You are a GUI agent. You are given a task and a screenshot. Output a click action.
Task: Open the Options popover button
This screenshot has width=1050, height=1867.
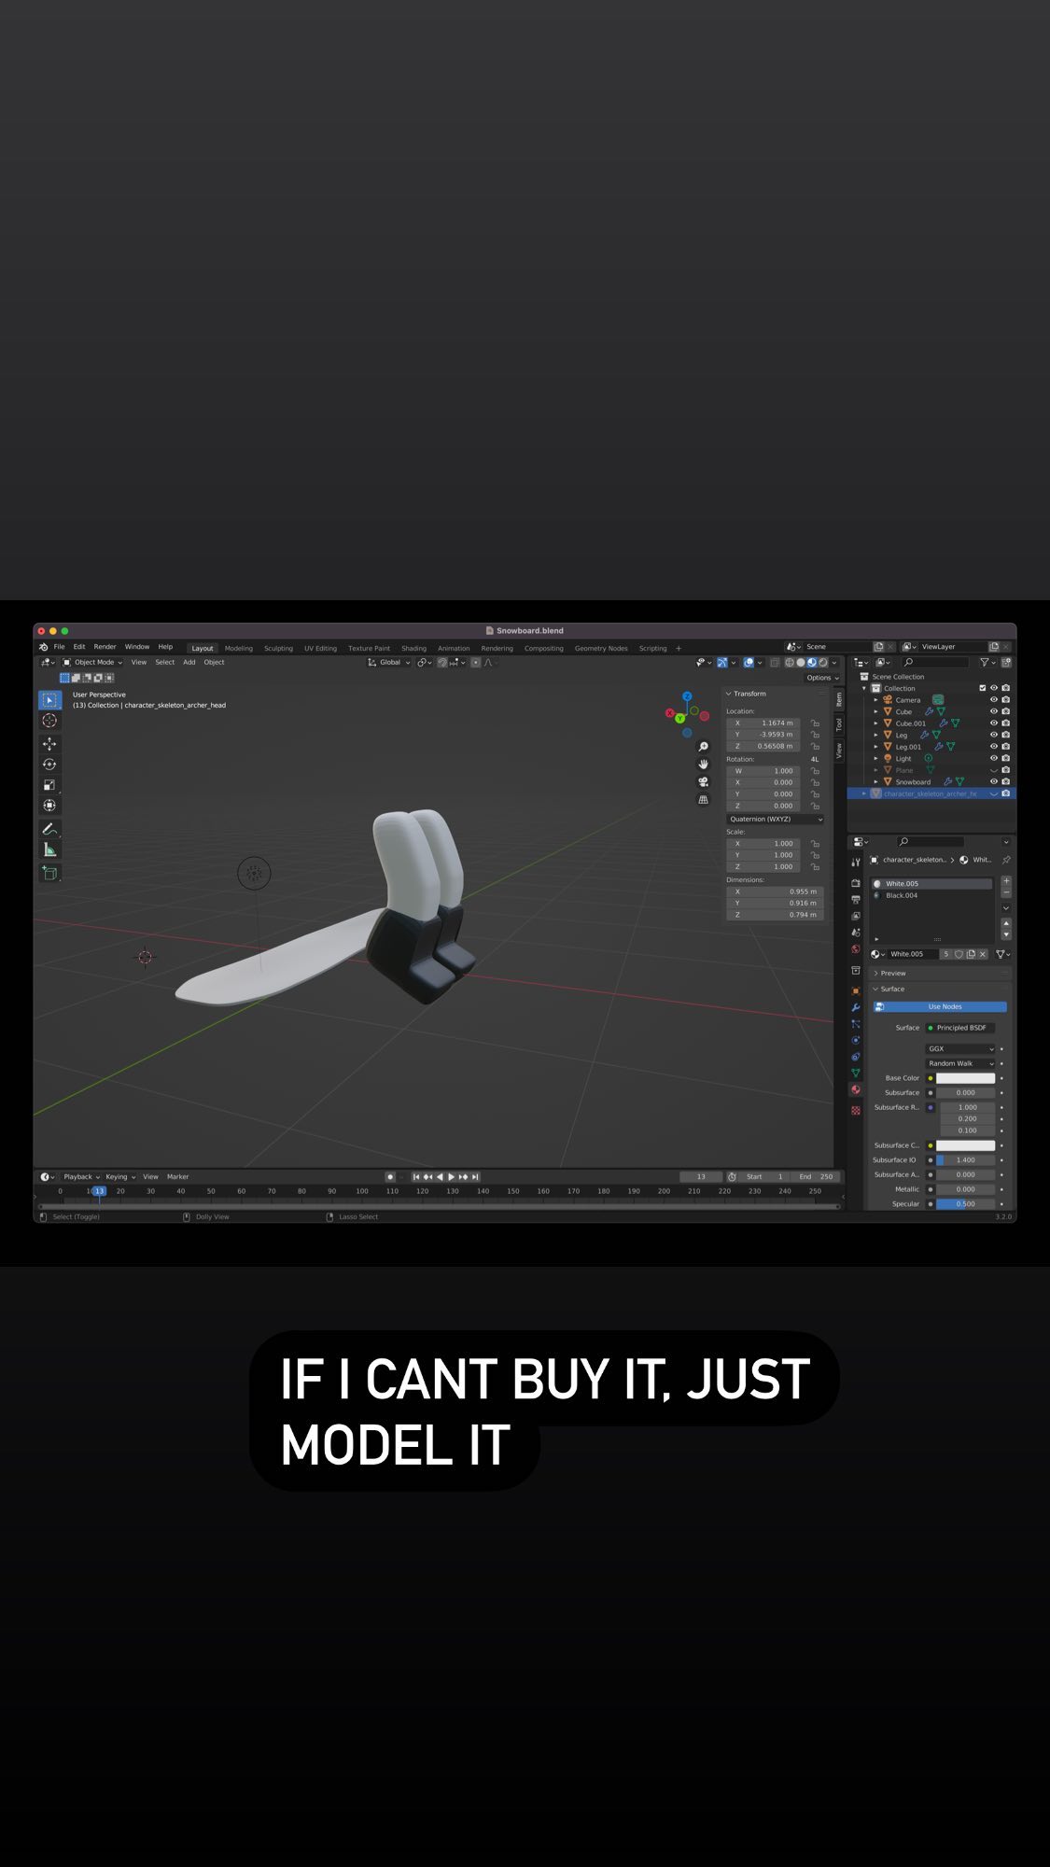(821, 679)
